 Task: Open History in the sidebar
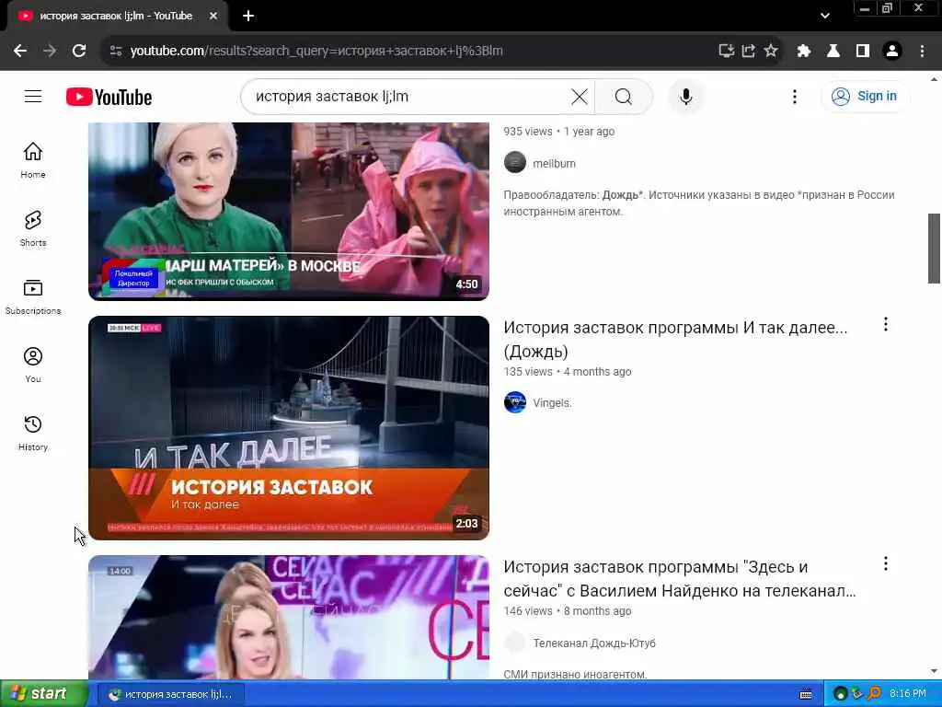[33, 433]
